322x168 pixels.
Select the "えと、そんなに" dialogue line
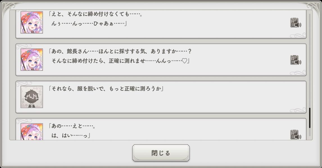coord(96,14)
